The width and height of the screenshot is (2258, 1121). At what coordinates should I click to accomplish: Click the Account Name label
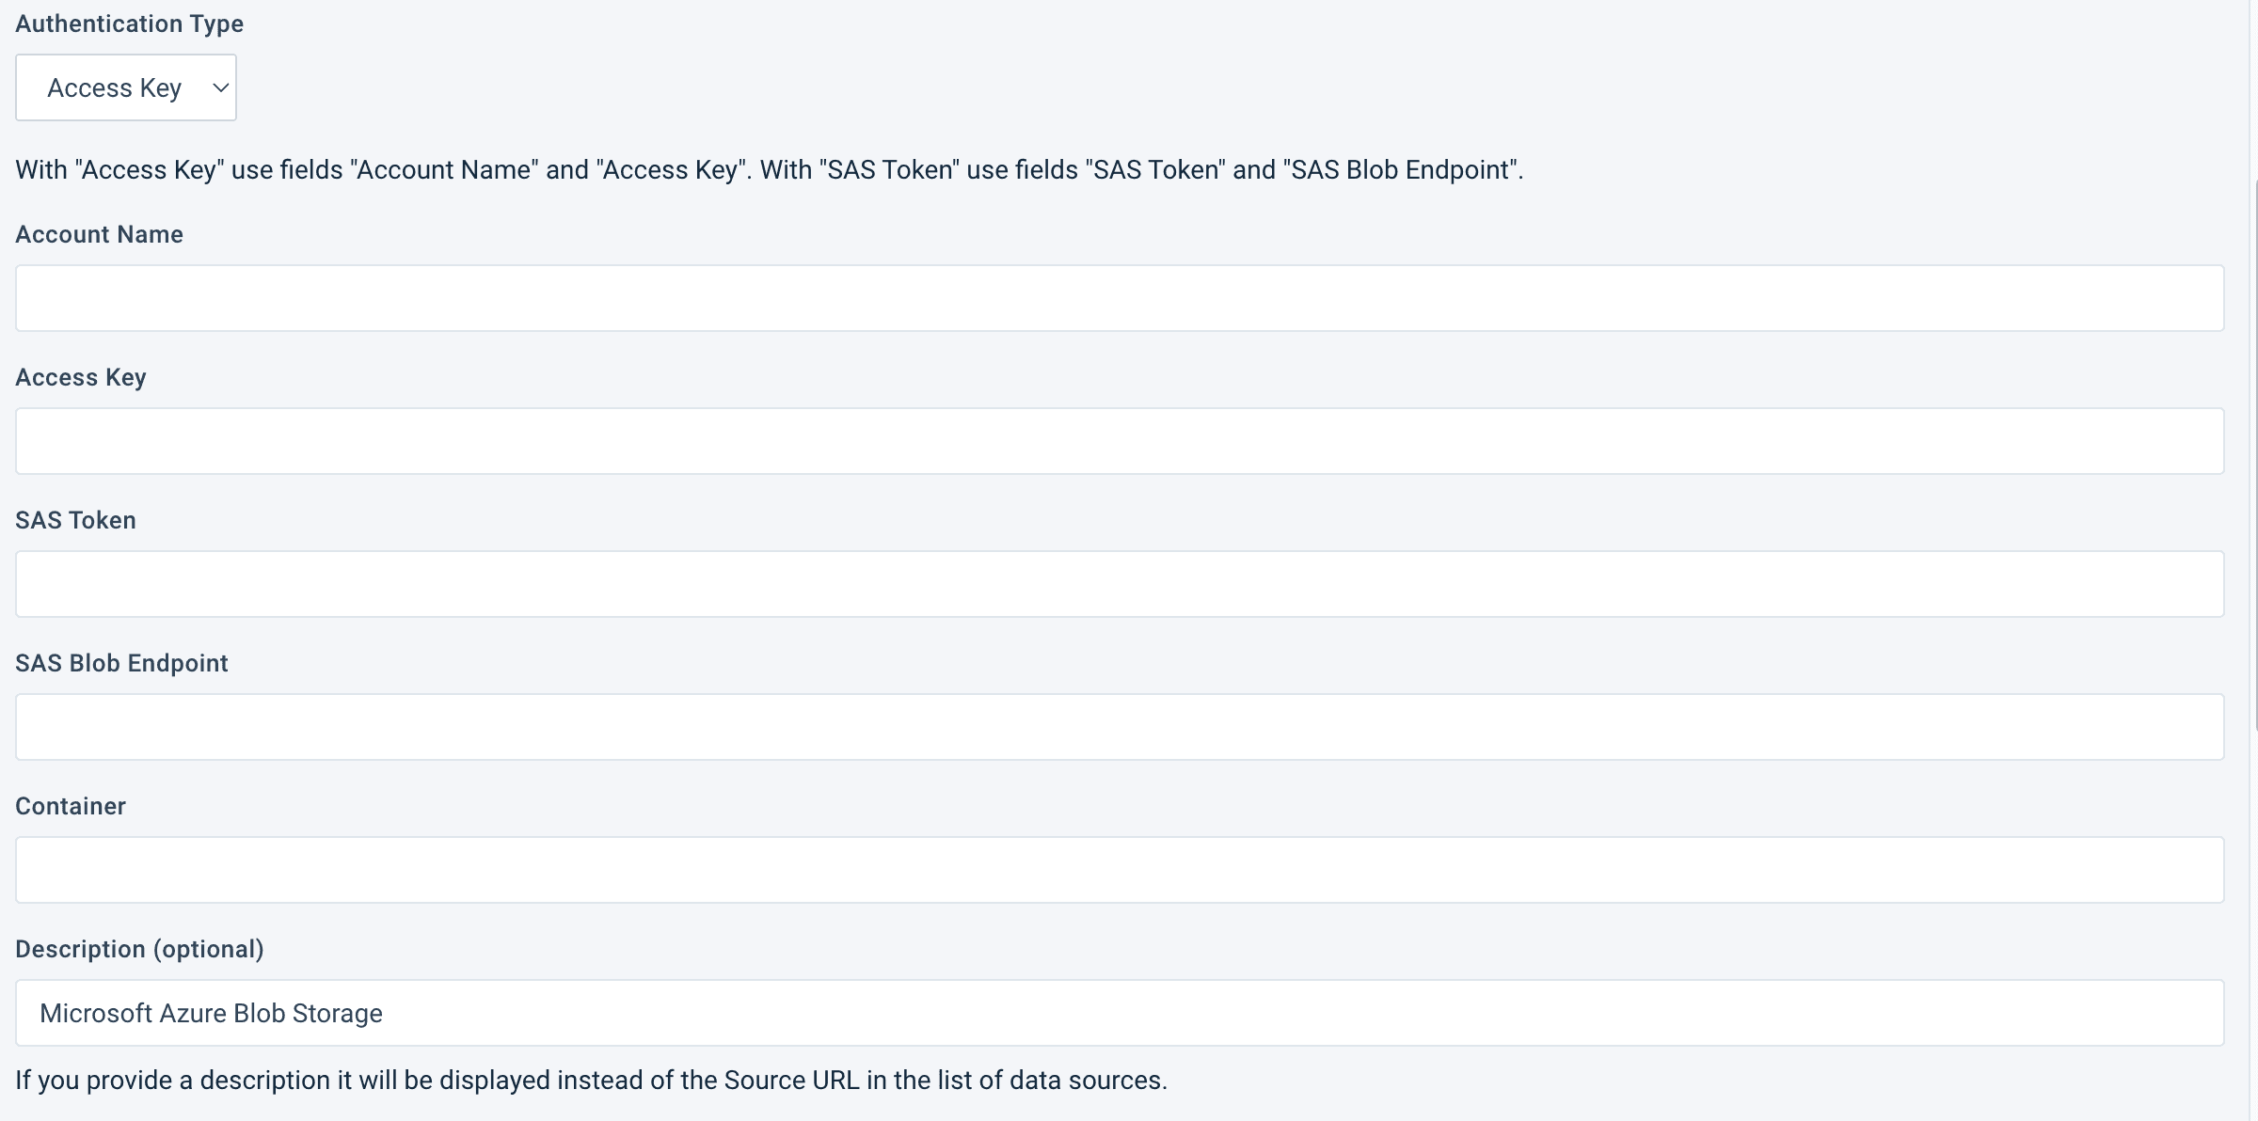point(99,234)
